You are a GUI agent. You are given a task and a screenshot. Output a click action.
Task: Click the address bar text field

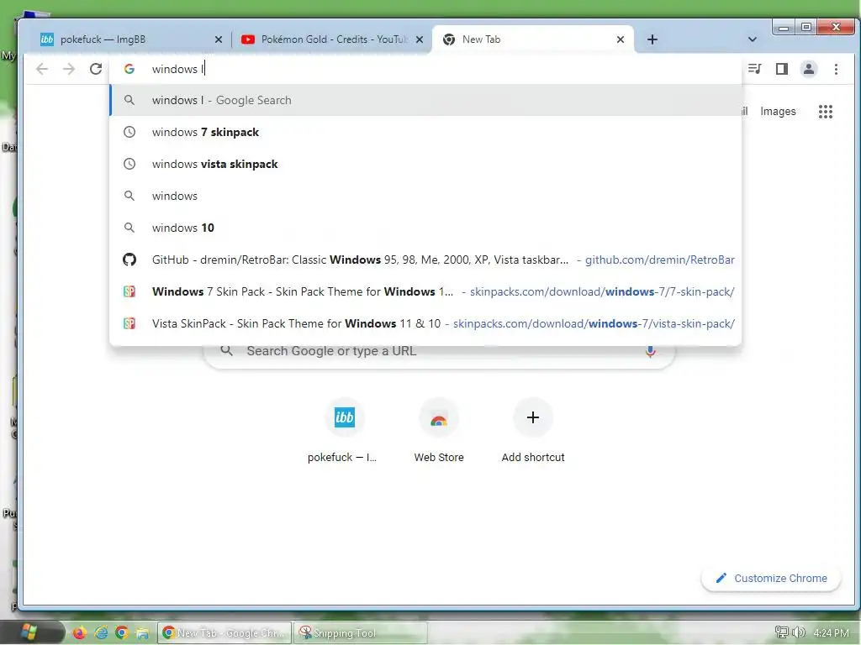[x=427, y=69]
